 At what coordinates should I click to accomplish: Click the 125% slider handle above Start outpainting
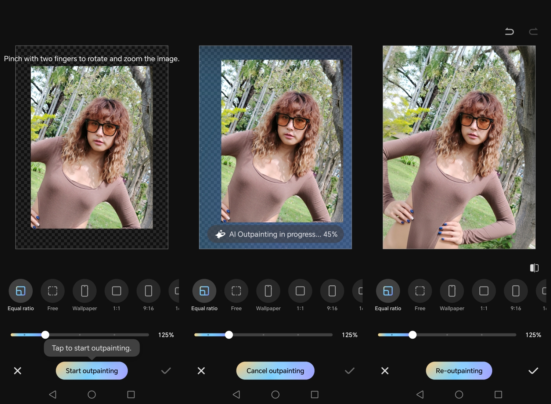point(45,335)
